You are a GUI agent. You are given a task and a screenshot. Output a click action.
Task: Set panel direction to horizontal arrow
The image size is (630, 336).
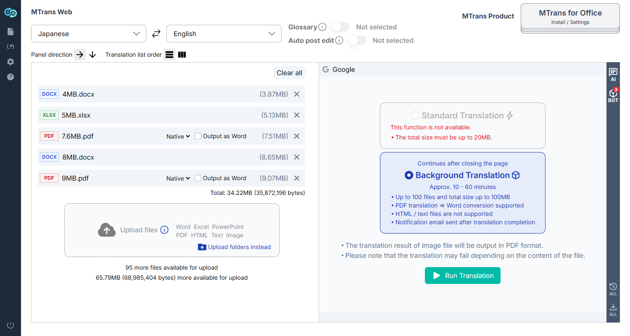point(80,55)
